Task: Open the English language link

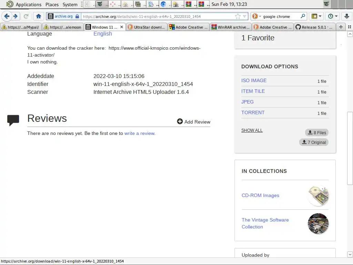Action: (103, 33)
